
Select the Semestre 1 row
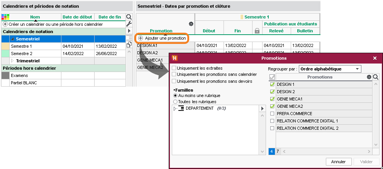[63, 46]
